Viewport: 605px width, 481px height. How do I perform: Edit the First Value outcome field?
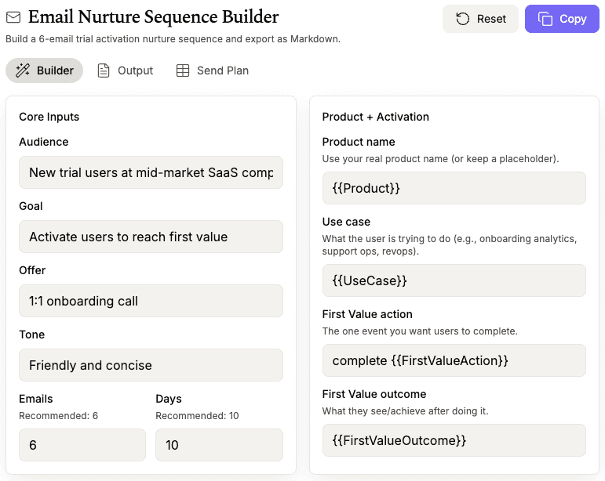tap(454, 440)
